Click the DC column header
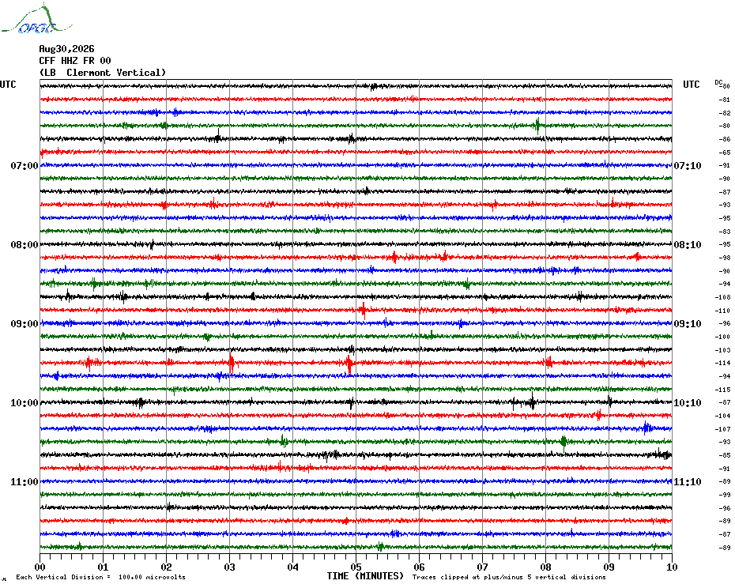The image size is (735, 588). pos(718,82)
